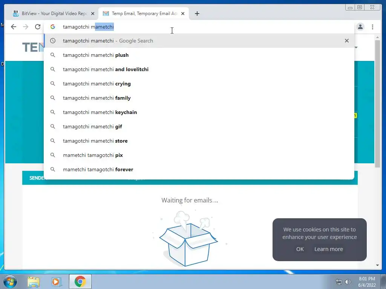The height and width of the screenshot is (289, 386).
Task: Click the search icon beside the forever suggestion
Action: (x=53, y=169)
